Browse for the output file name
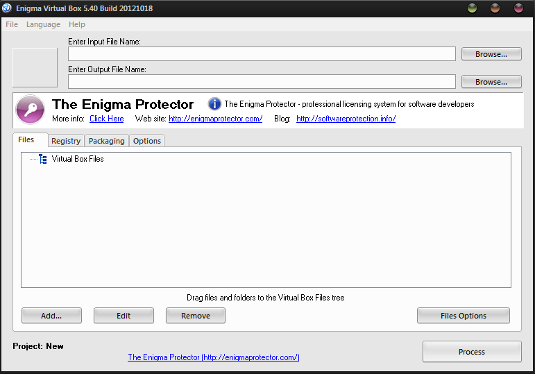Image resolution: width=535 pixels, height=374 pixels. (x=491, y=82)
